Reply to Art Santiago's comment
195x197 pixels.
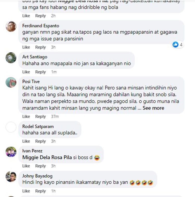click(41, 72)
